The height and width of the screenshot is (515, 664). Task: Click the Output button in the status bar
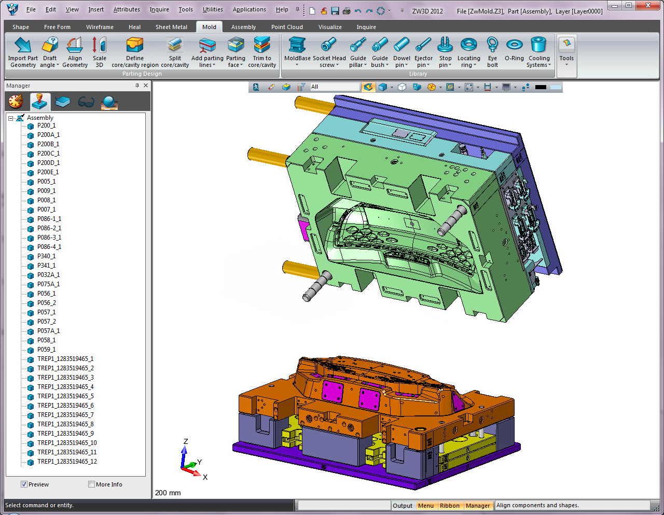click(403, 506)
